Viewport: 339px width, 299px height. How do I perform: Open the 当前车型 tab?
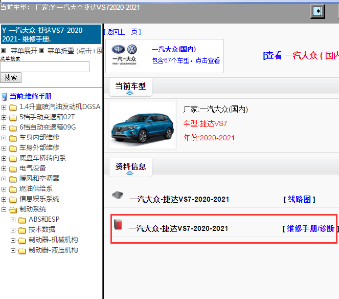(130, 87)
